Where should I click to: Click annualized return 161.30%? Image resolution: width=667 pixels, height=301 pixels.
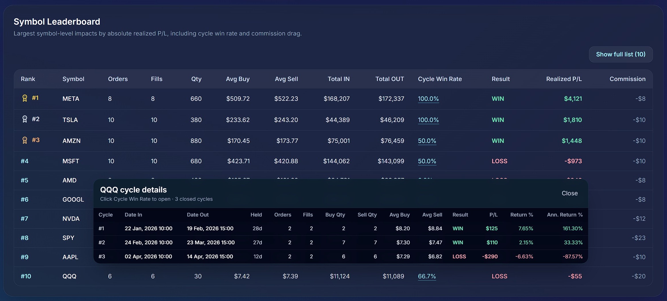[572, 229]
